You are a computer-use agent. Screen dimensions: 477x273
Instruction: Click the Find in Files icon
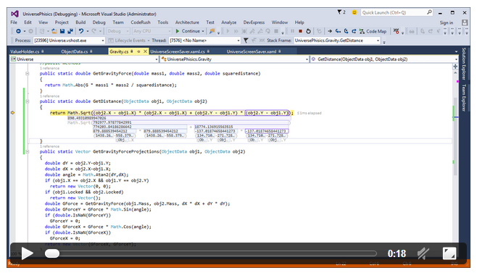(212, 31)
